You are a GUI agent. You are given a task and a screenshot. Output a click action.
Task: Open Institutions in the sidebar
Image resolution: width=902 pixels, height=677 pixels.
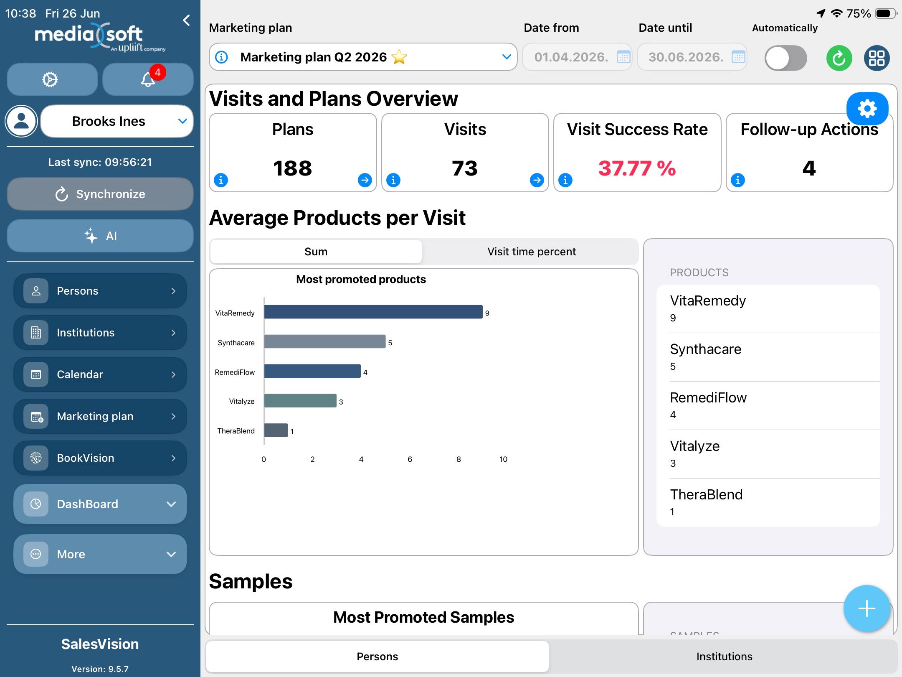(100, 333)
